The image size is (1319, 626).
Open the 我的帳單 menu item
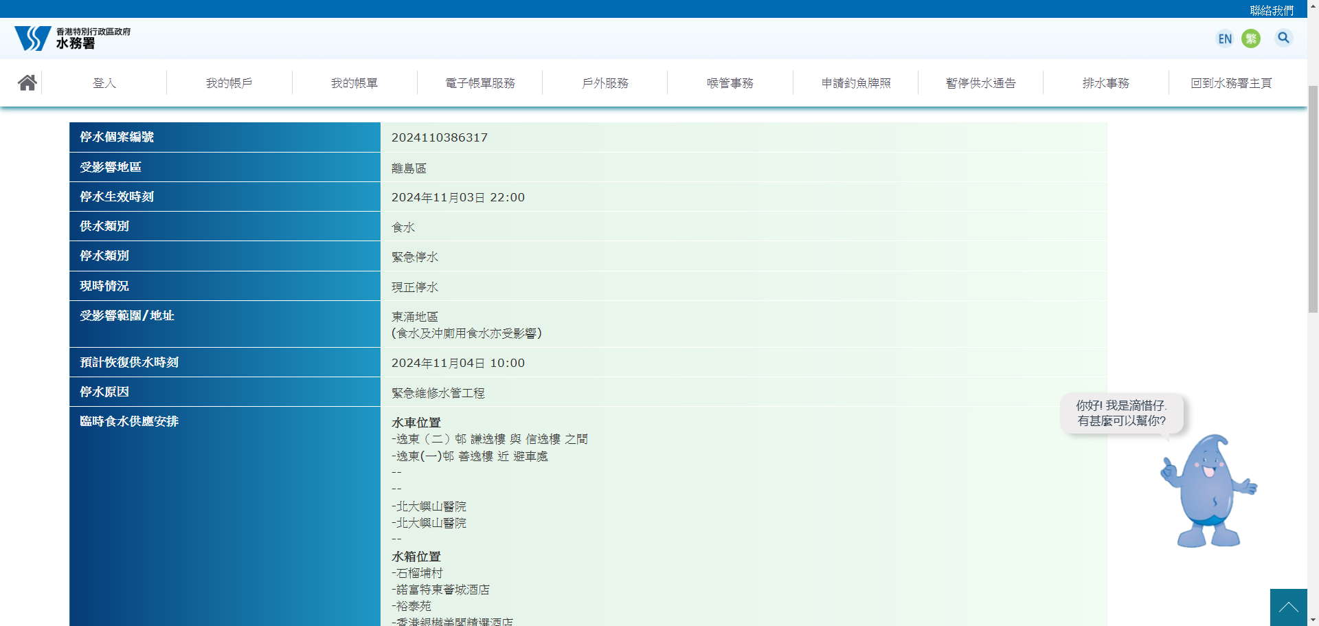click(354, 83)
